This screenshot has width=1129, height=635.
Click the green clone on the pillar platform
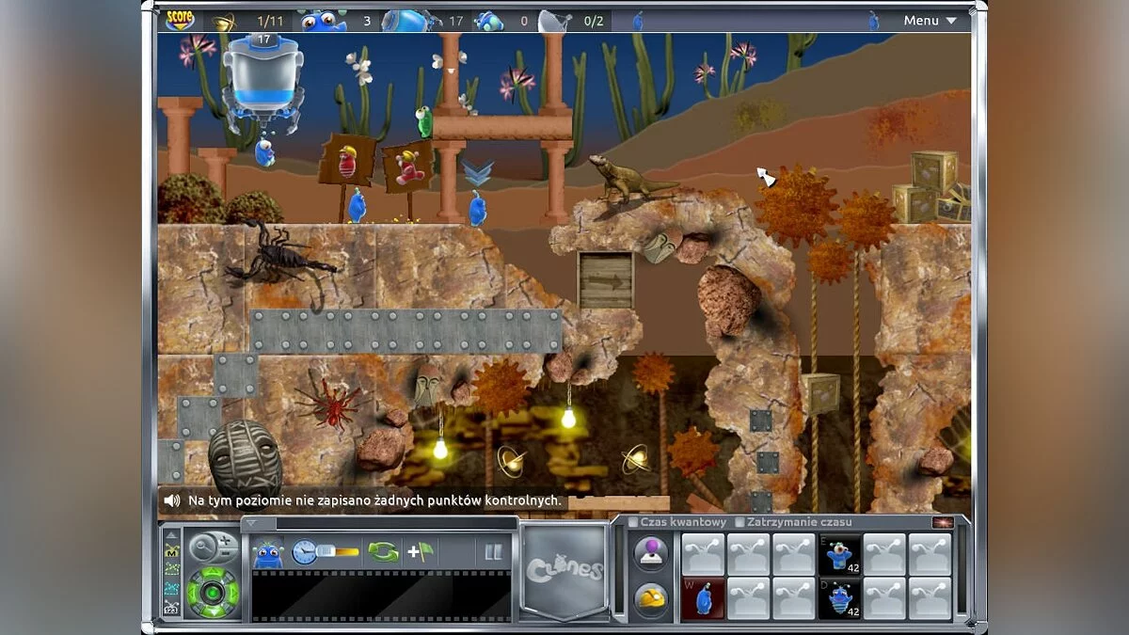[x=423, y=121]
